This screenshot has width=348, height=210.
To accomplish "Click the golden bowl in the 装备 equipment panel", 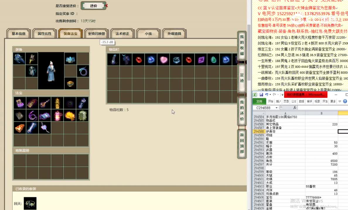I will (x=70, y=84).
